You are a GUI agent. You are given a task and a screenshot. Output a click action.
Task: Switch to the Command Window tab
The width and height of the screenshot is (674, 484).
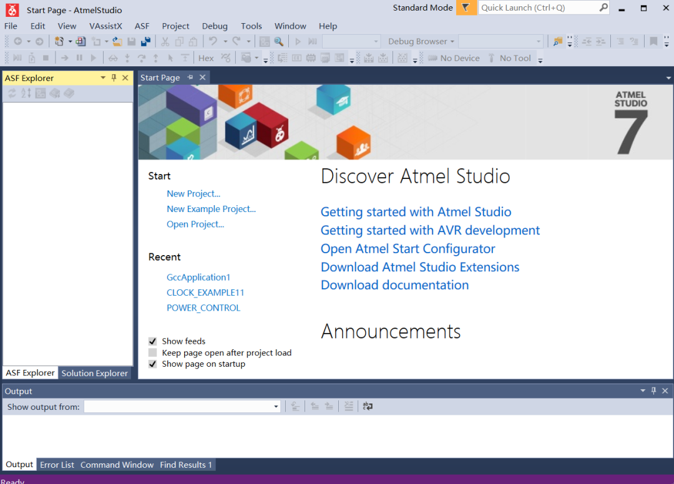[117, 465]
